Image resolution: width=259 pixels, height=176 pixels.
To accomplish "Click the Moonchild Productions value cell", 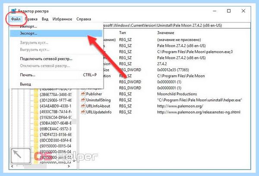I will 177,94.
